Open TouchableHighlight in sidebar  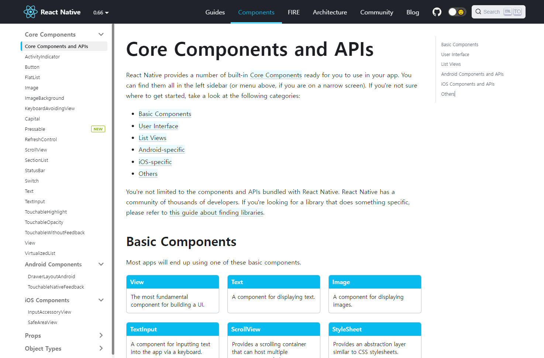pos(46,212)
